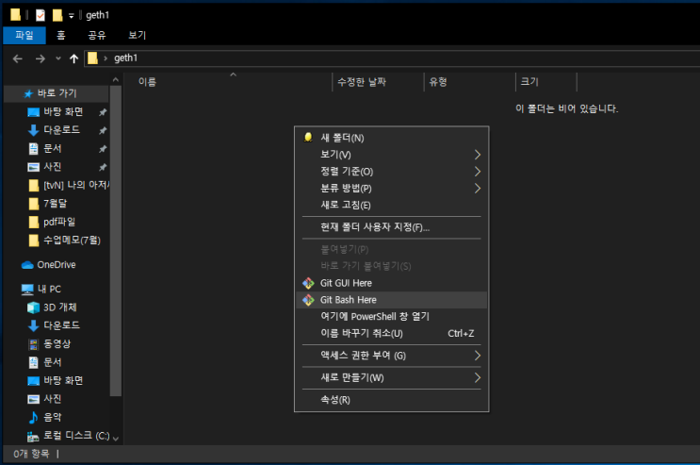700x465 pixels.
Task: Open 음악 music folder in sidebar
Action: 52,417
